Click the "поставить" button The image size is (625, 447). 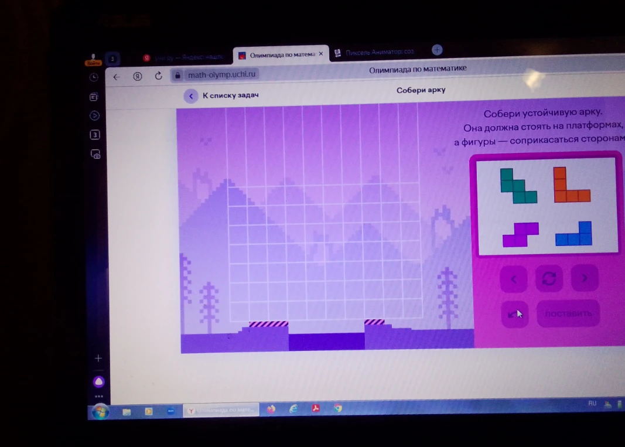tap(568, 314)
